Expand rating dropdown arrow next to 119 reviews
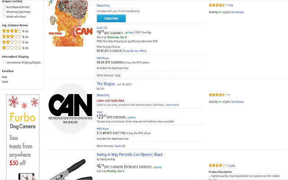 click(227, 5)
